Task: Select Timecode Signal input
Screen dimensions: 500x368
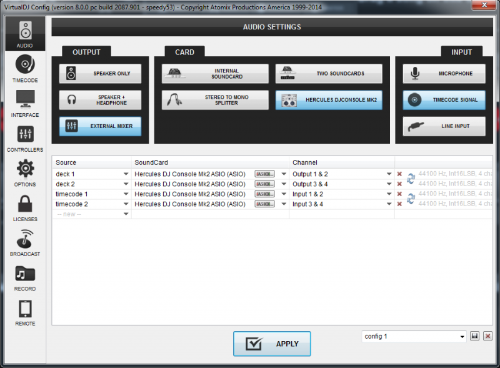Action: pos(444,100)
